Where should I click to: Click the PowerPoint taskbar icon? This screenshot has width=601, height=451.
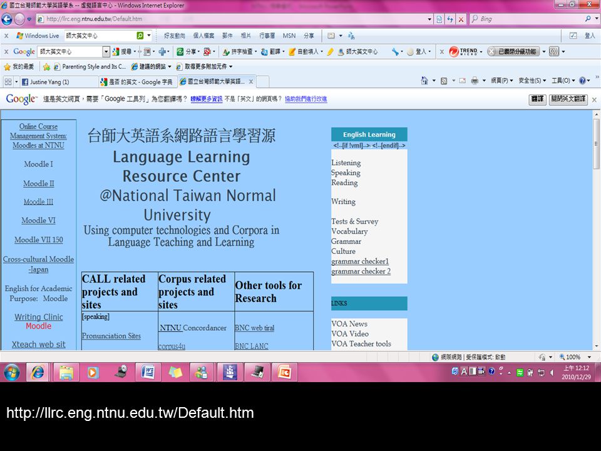[284, 372]
